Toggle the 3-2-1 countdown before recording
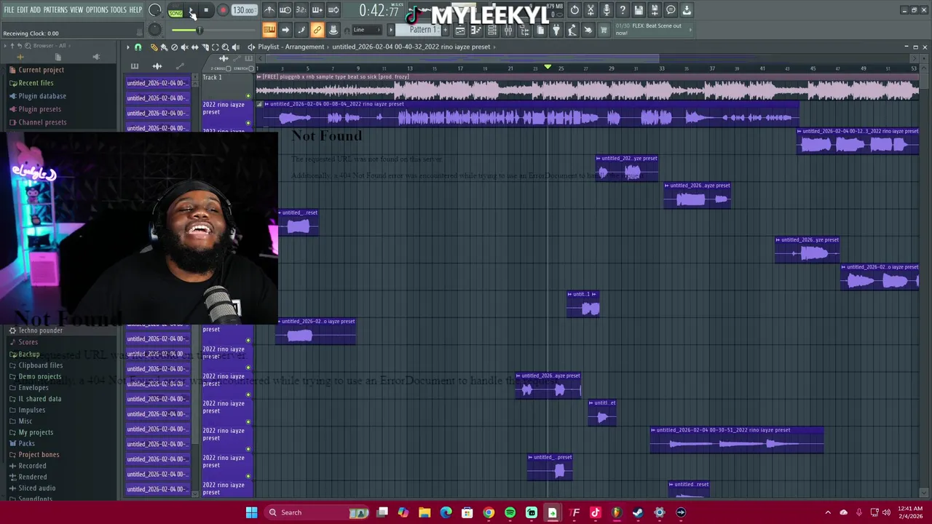This screenshot has height=524, width=932. click(301, 10)
